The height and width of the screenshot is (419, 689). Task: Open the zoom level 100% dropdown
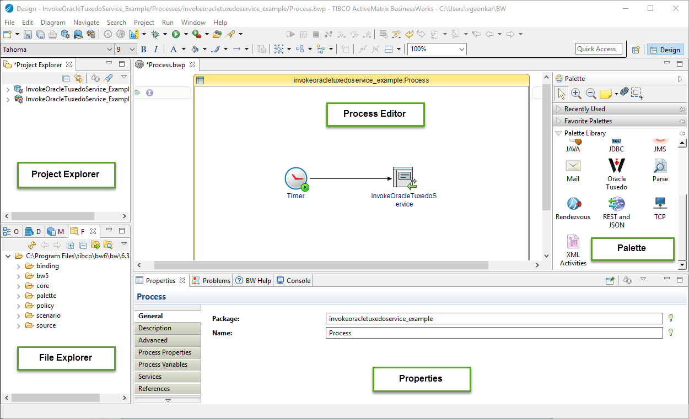461,50
